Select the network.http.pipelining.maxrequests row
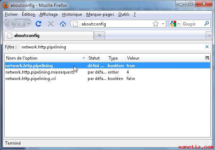This screenshot has height=150, width=215. click(x=107, y=72)
